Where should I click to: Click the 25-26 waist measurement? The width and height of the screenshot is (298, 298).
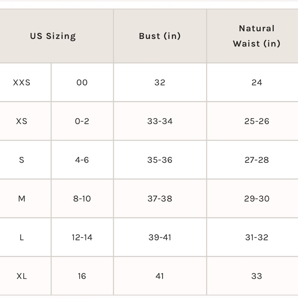tap(257, 121)
